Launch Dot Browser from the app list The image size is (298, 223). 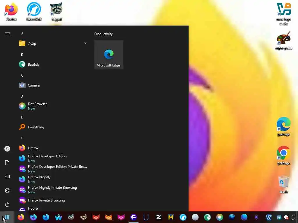53,106
